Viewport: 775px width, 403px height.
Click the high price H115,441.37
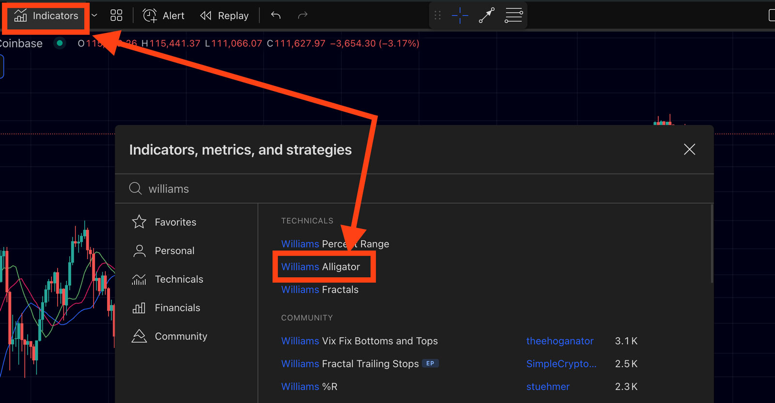[x=170, y=43]
